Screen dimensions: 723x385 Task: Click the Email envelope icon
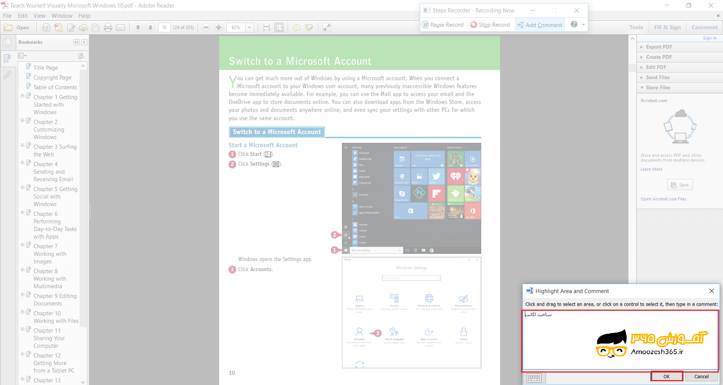pyautogui.click(x=120, y=27)
